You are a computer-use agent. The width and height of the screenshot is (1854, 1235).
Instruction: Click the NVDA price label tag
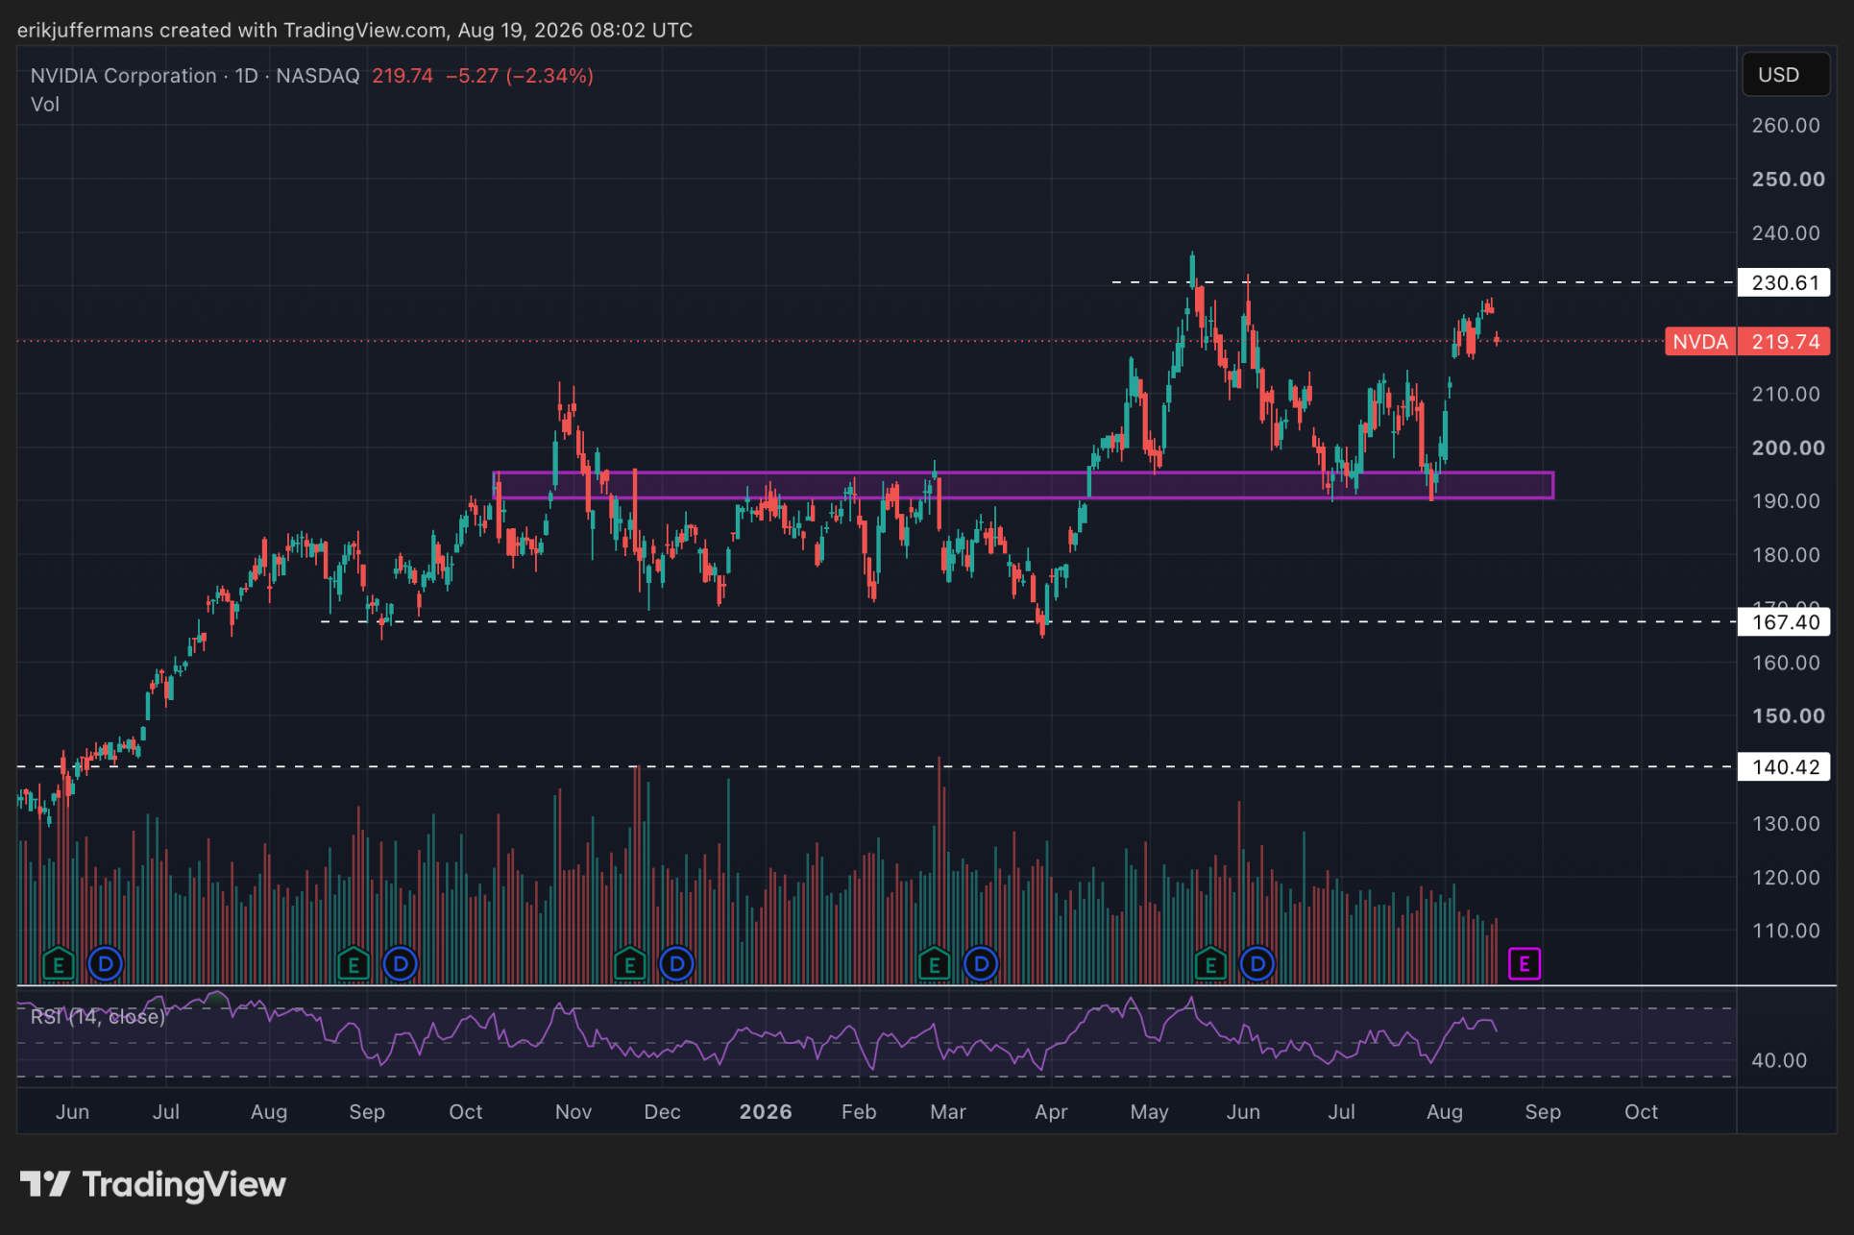[1700, 342]
